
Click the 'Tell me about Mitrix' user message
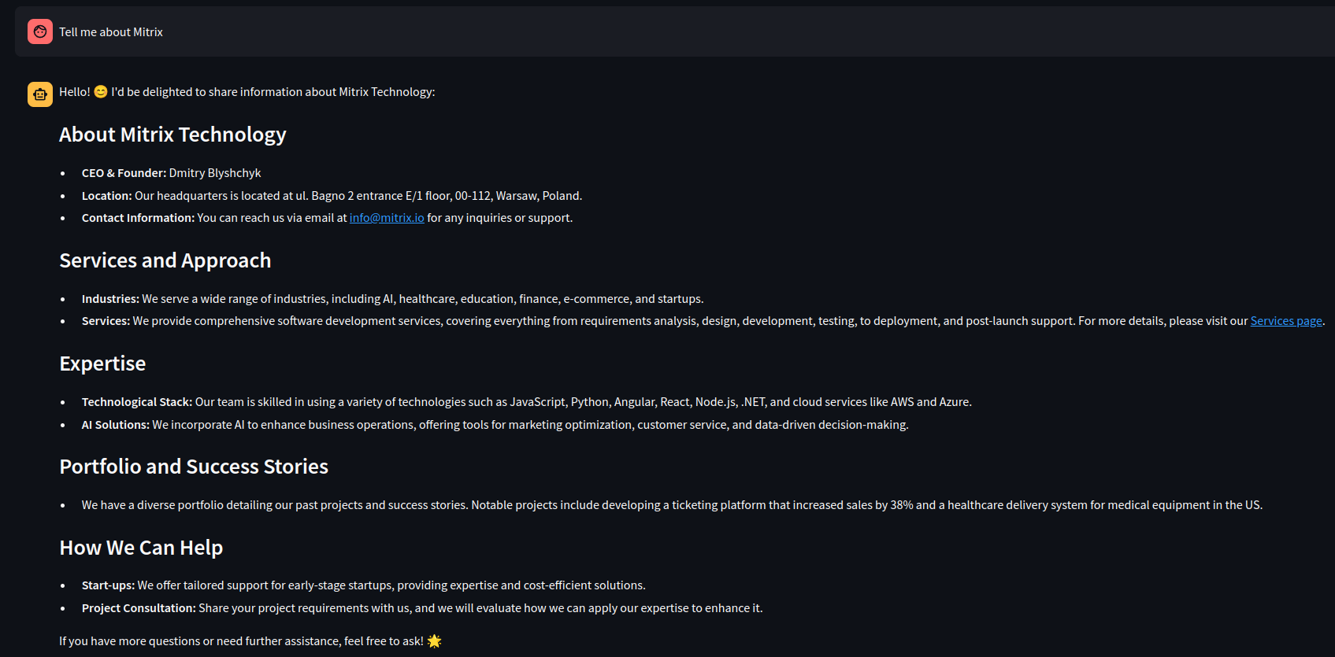pyautogui.click(x=111, y=32)
